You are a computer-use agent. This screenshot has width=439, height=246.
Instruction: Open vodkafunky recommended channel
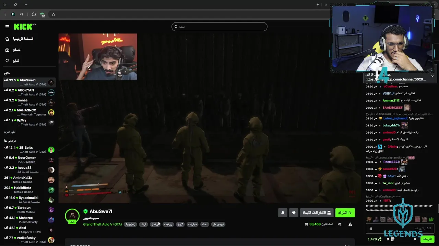[29, 240]
